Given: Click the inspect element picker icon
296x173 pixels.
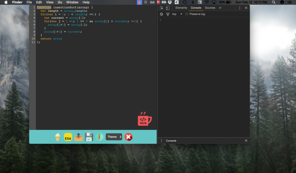Looking at the screenshot, I should click(161, 8).
